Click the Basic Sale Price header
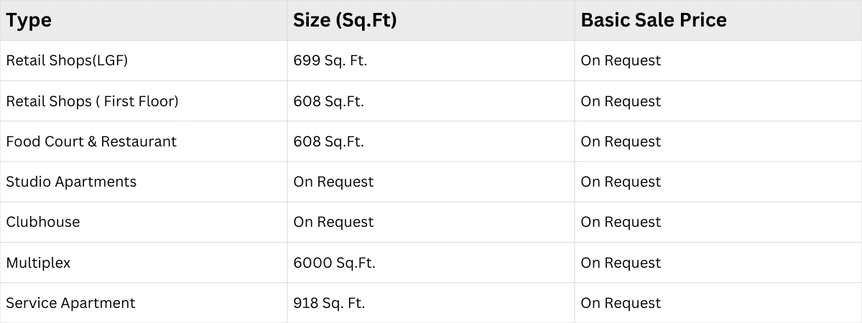The height and width of the screenshot is (323, 862). 654,20
